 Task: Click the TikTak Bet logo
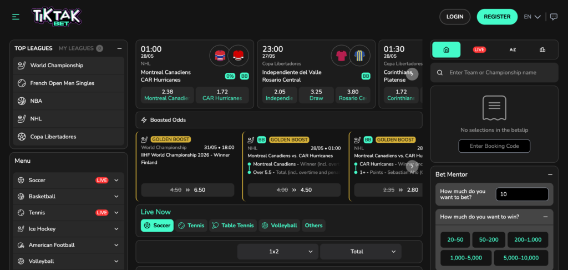click(57, 17)
